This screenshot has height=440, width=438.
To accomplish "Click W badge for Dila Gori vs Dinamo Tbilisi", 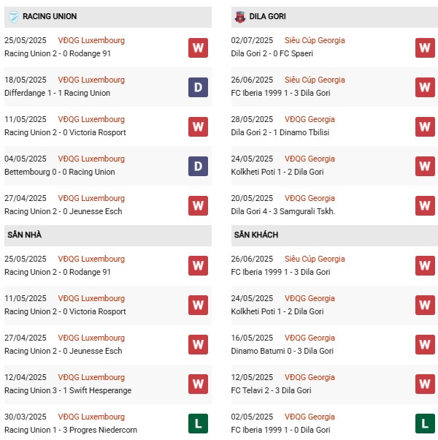I will pos(425,126).
